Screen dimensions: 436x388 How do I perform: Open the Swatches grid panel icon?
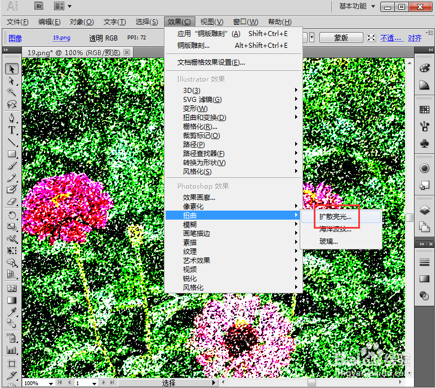pyautogui.click(x=424, y=109)
